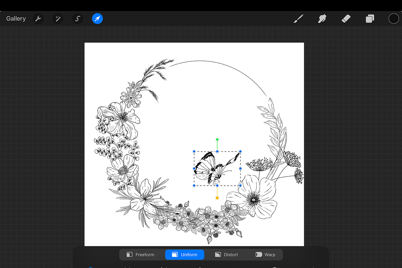402x268 pixels.
Task: Switch to Warp transform mode
Action: pyautogui.click(x=265, y=255)
